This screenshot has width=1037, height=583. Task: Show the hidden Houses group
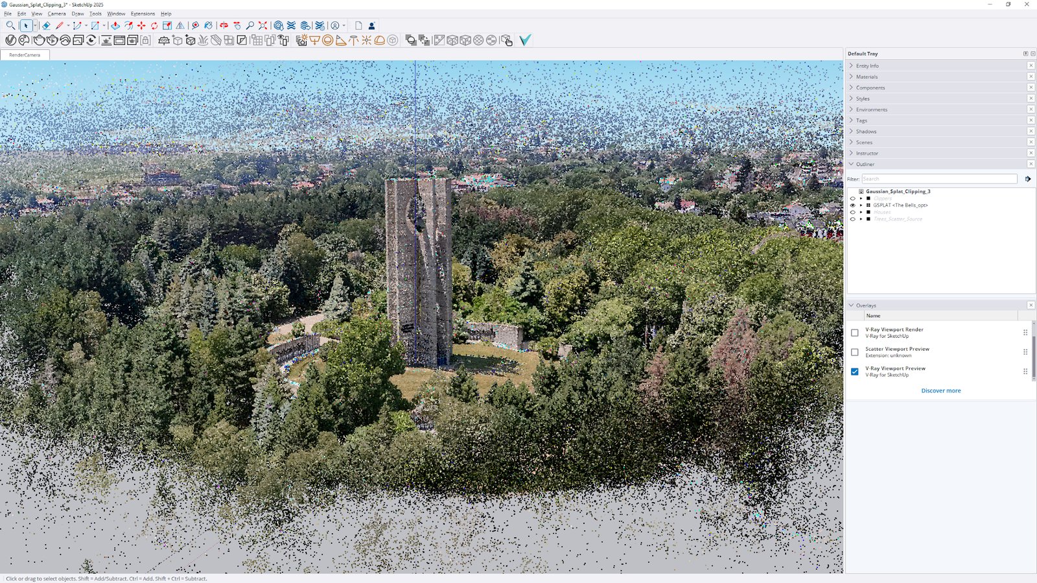point(853,212)
